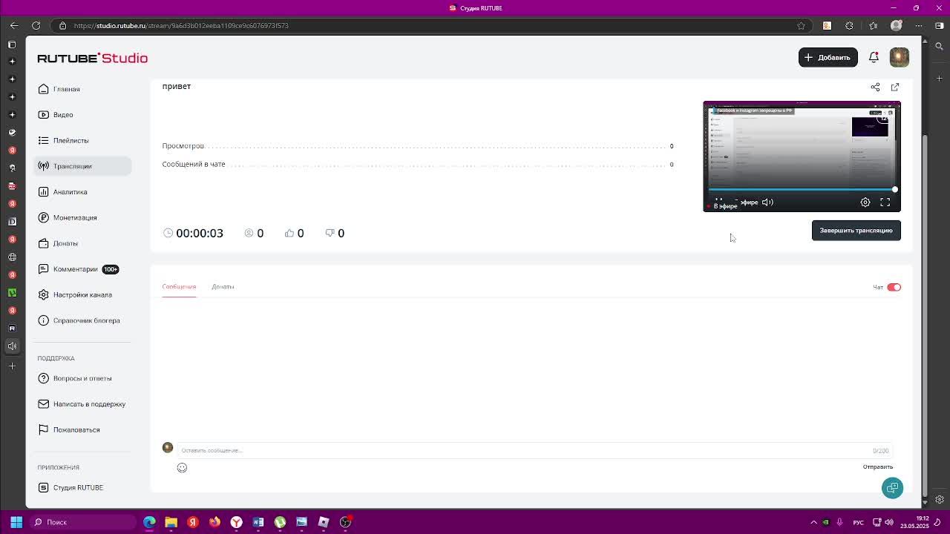Screen dimensions: 950x534
Task: Open File Explorer from taskbar
Action: (171, 522)
